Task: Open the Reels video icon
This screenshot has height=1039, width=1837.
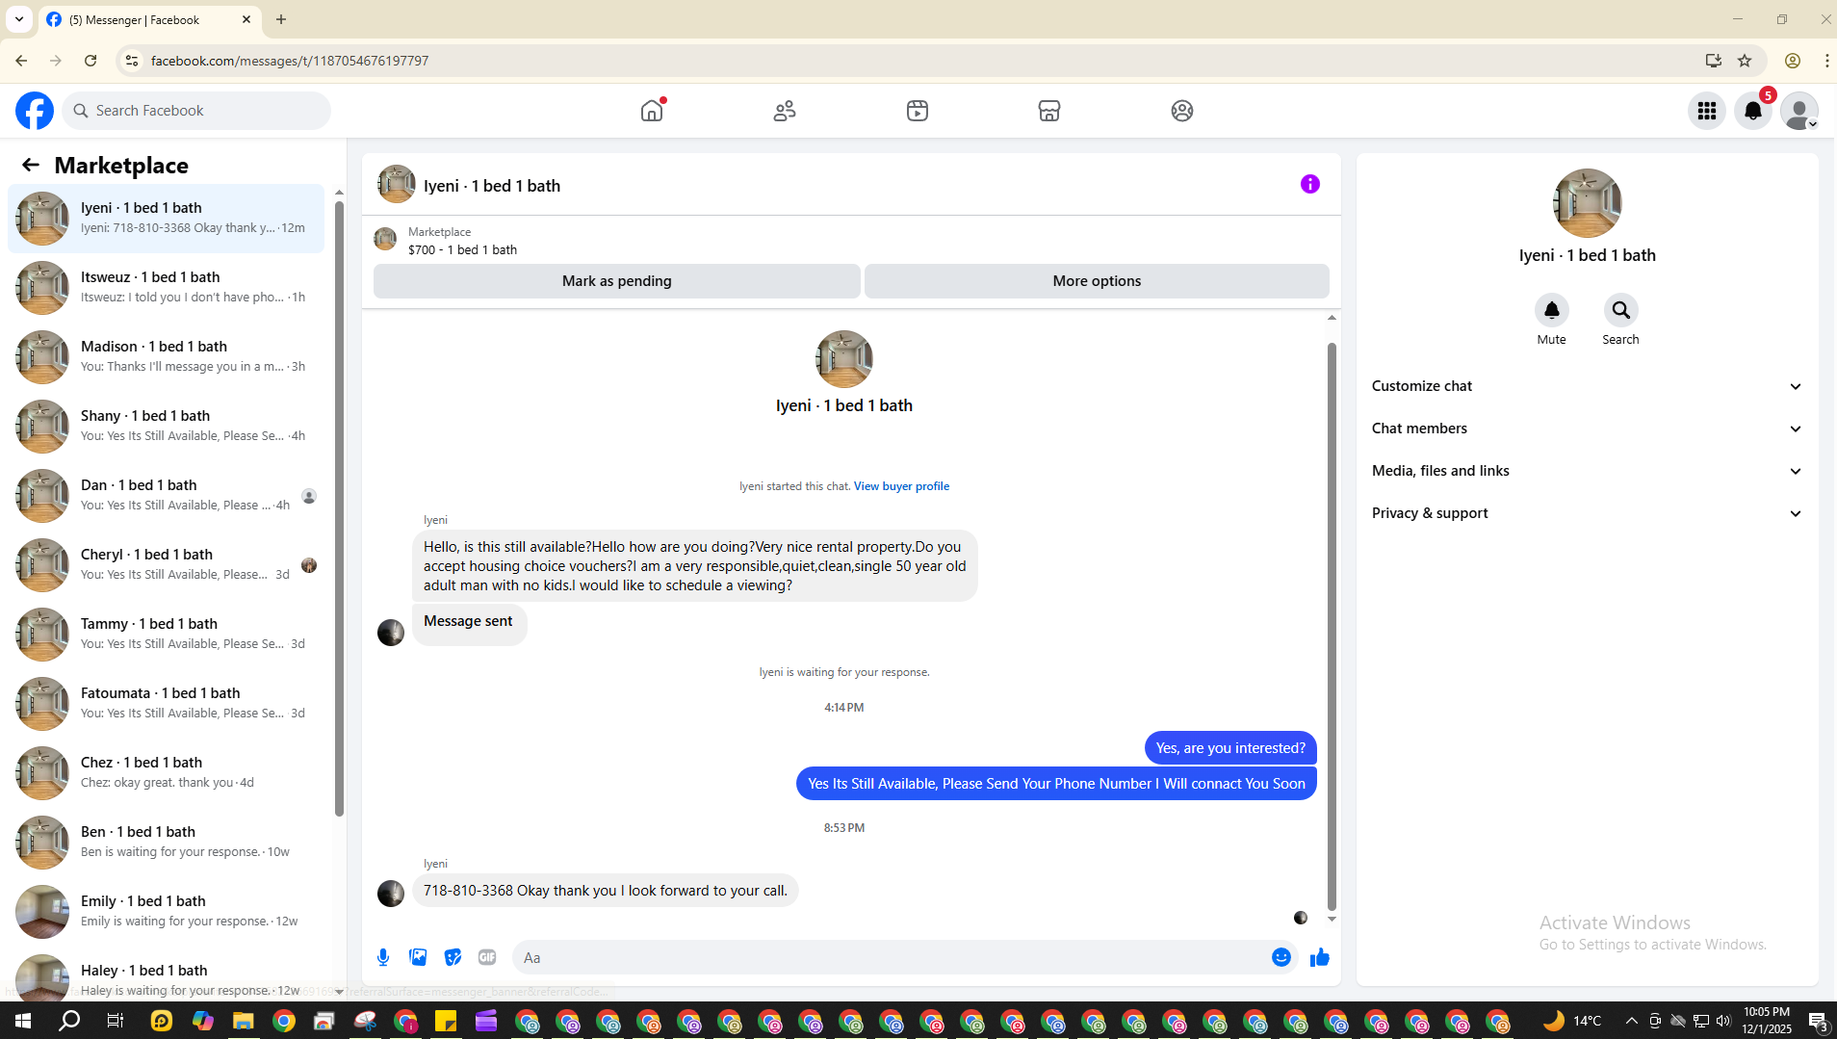Action: [x=918, y=111]
